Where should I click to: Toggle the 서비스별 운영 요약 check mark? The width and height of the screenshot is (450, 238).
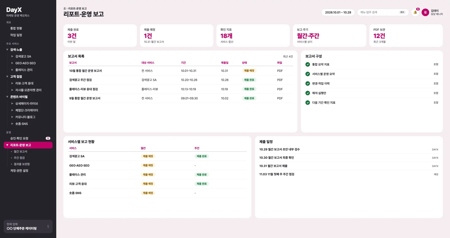308,74
